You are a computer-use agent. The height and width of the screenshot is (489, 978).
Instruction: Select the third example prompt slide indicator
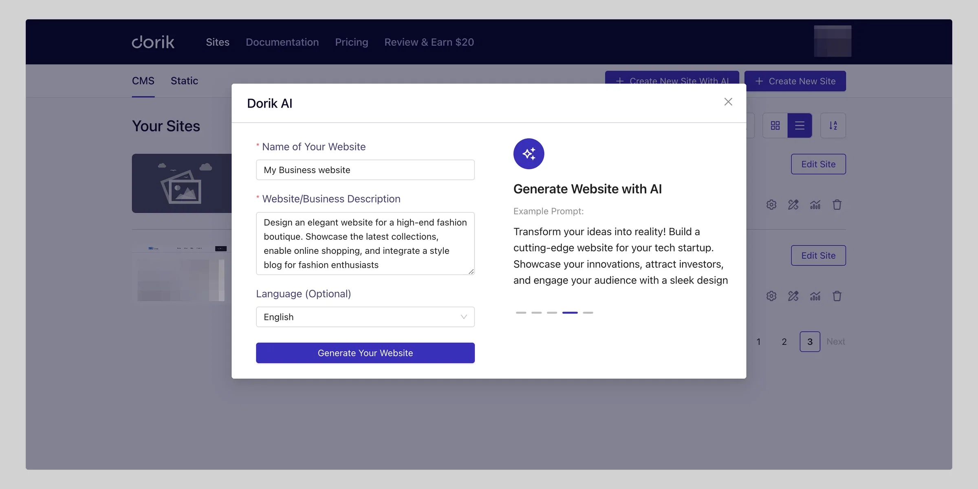click(552, 313)
